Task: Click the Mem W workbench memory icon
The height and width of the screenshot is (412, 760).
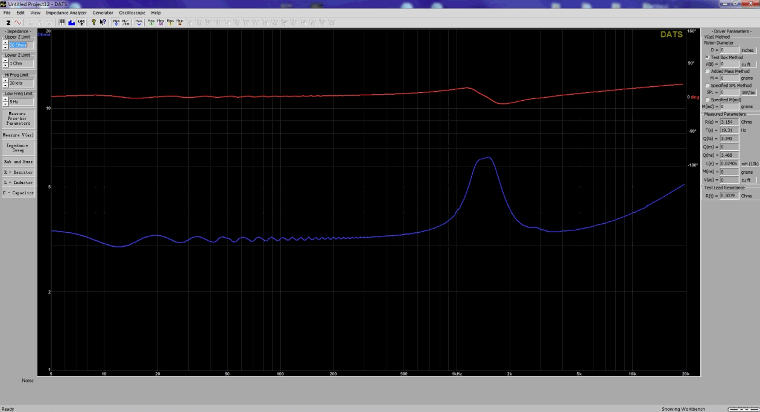Action: pyautogui.click(x=139, y=22)
